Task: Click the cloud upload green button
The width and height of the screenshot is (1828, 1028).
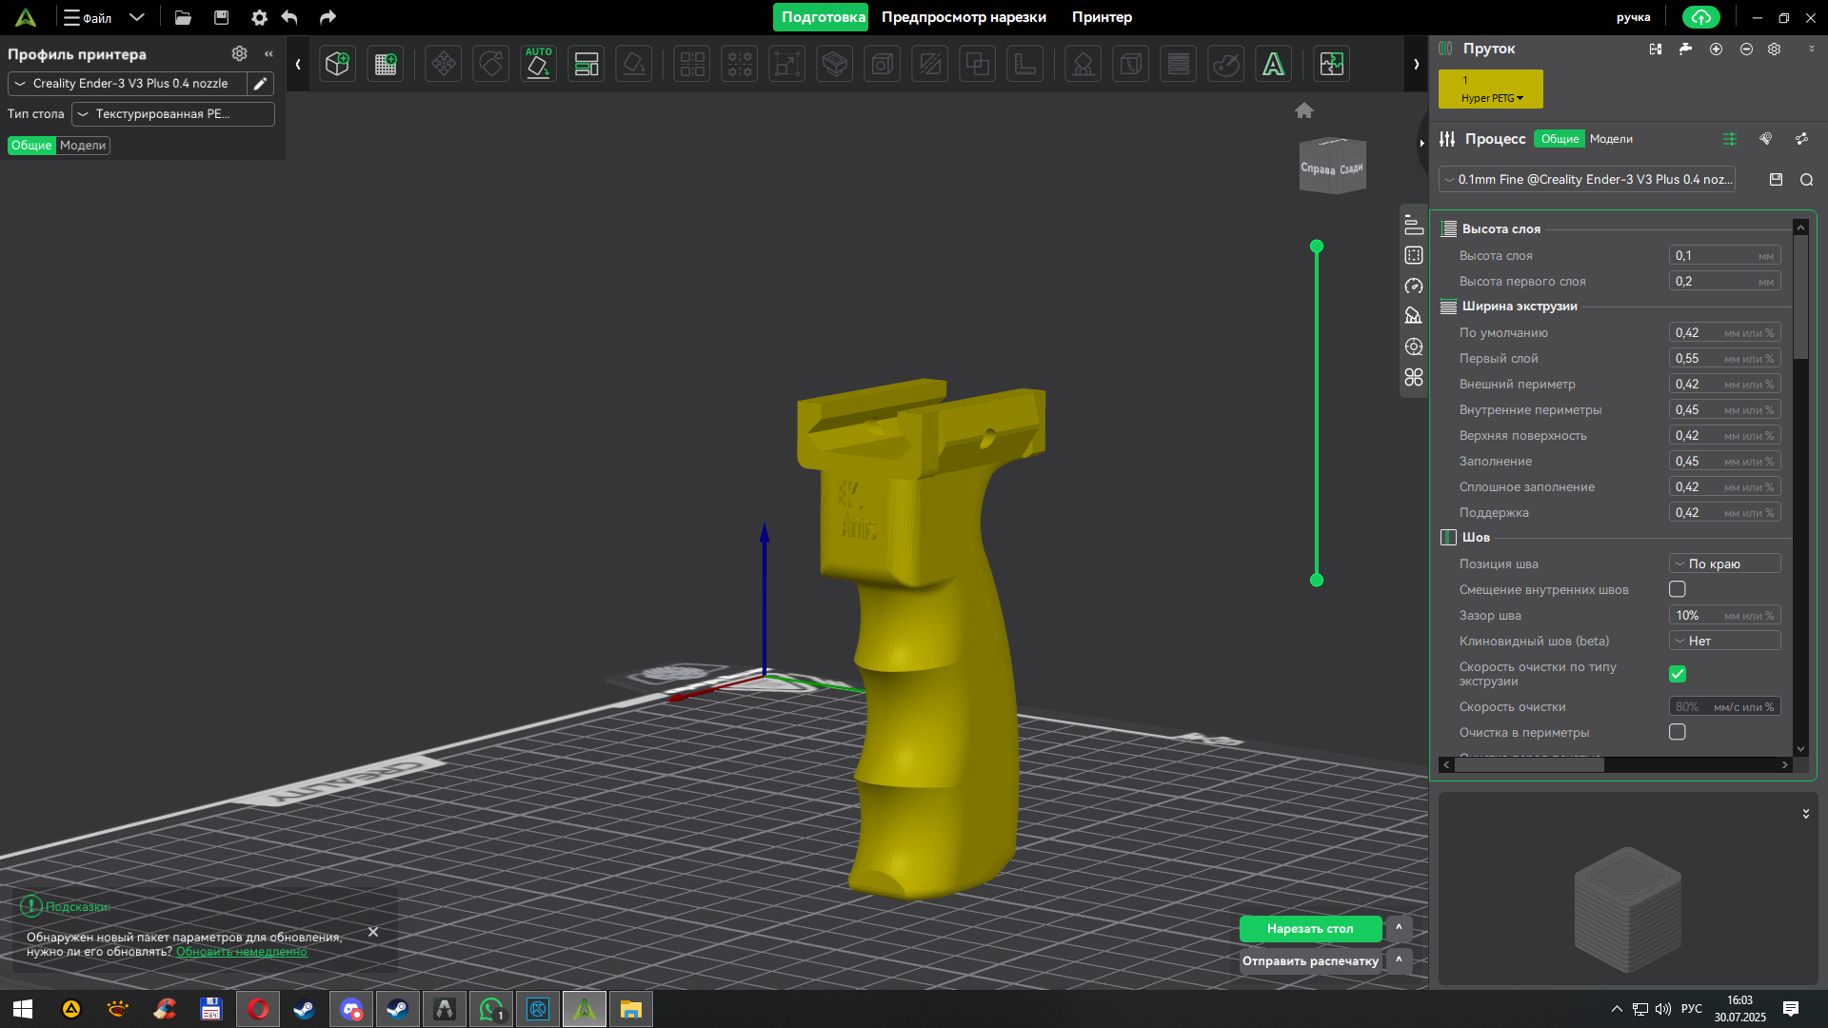Action: tap(1701, 17)
